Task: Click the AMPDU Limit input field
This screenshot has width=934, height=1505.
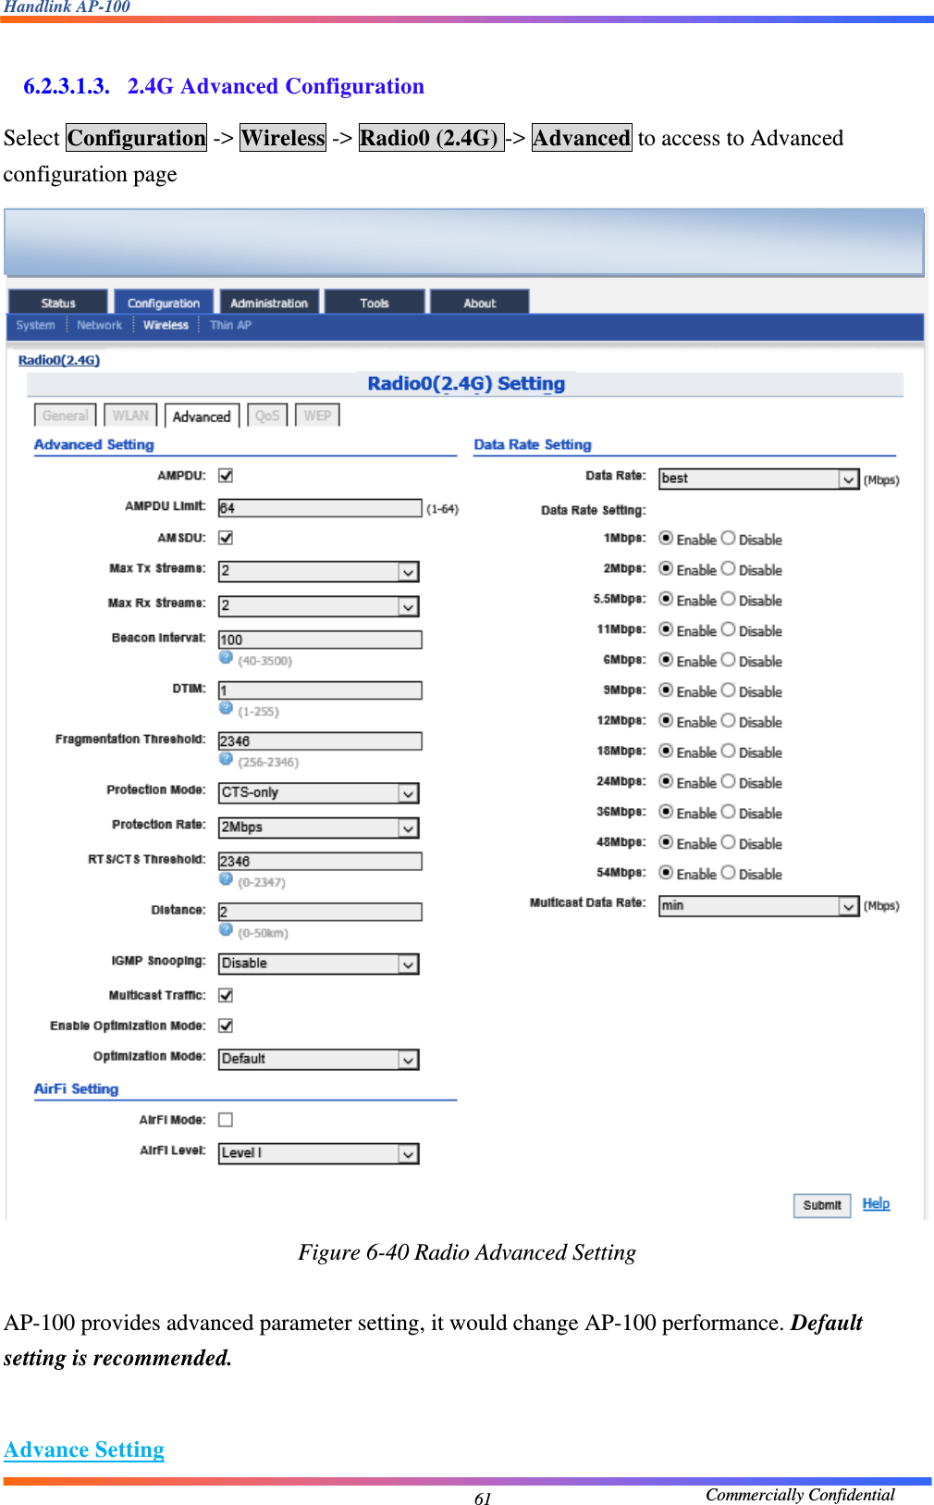Action: coord(320,508)
